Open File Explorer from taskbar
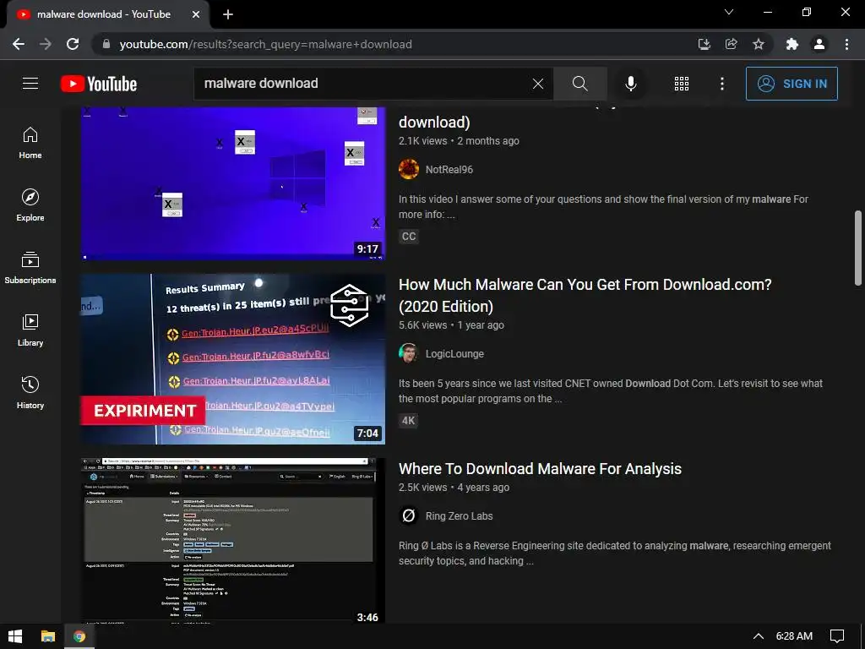865x649 pixels. [x=48, y=636]
